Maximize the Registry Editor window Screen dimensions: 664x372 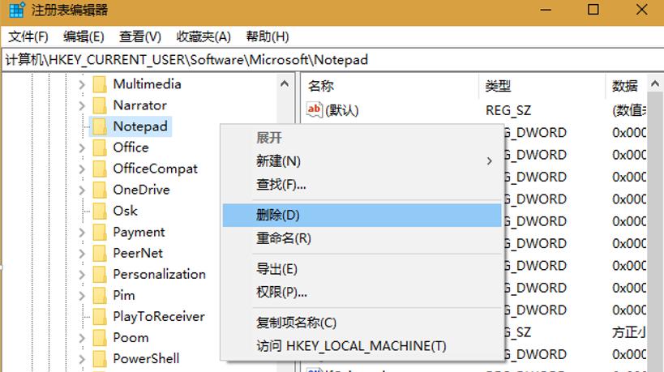(x=593, y=10)
